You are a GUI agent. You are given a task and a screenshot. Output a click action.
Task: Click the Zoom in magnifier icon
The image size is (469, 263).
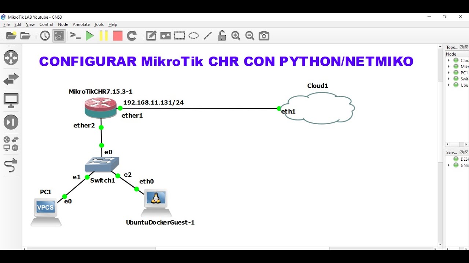(x=236, y=36)
